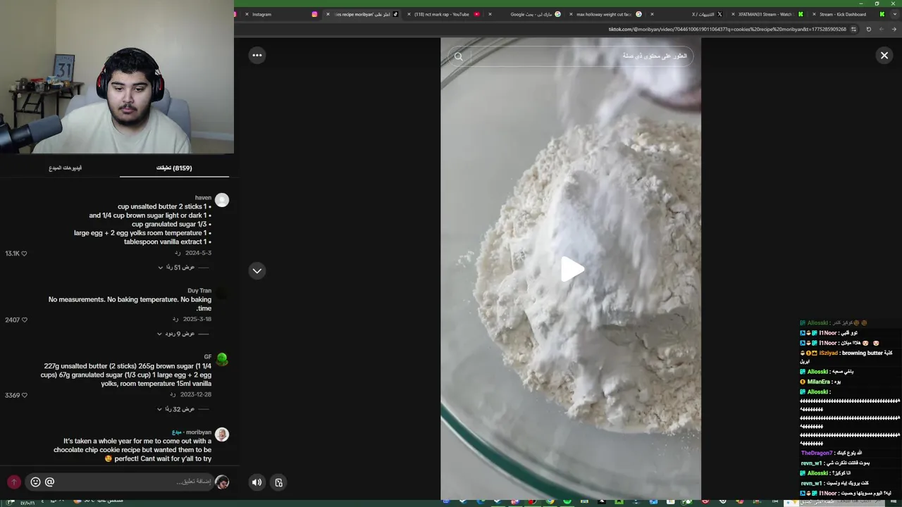Open the moribyan creator name link
This screenshot has height=507, width=902.
click(x=199, y=432)
